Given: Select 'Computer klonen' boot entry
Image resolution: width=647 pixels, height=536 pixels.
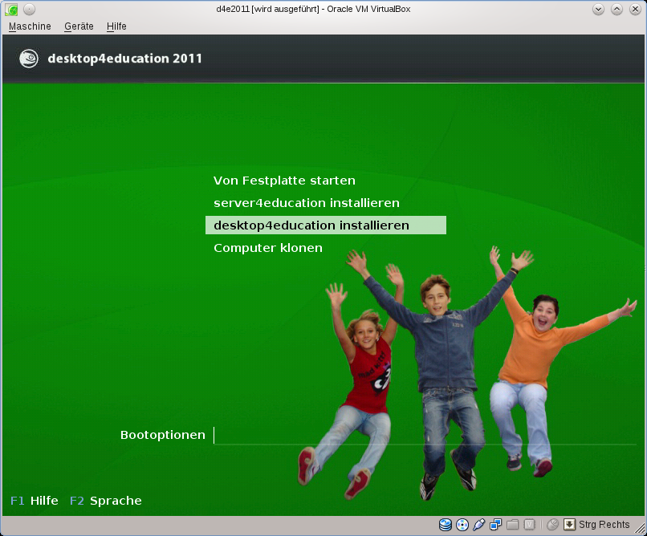Looking at the screenshot, I should coord(268,248).
